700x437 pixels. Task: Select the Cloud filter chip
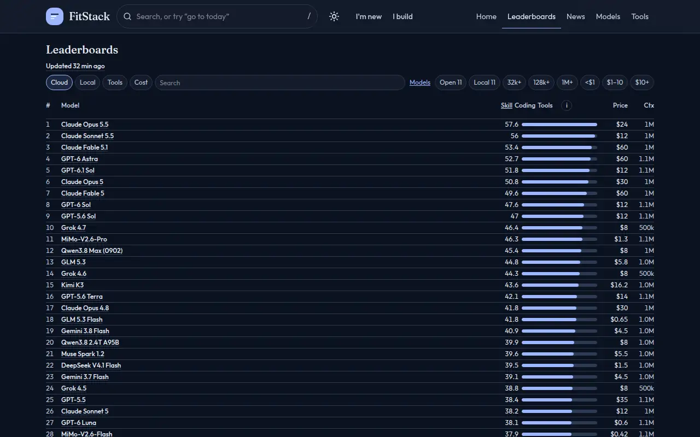pos(59,82)
